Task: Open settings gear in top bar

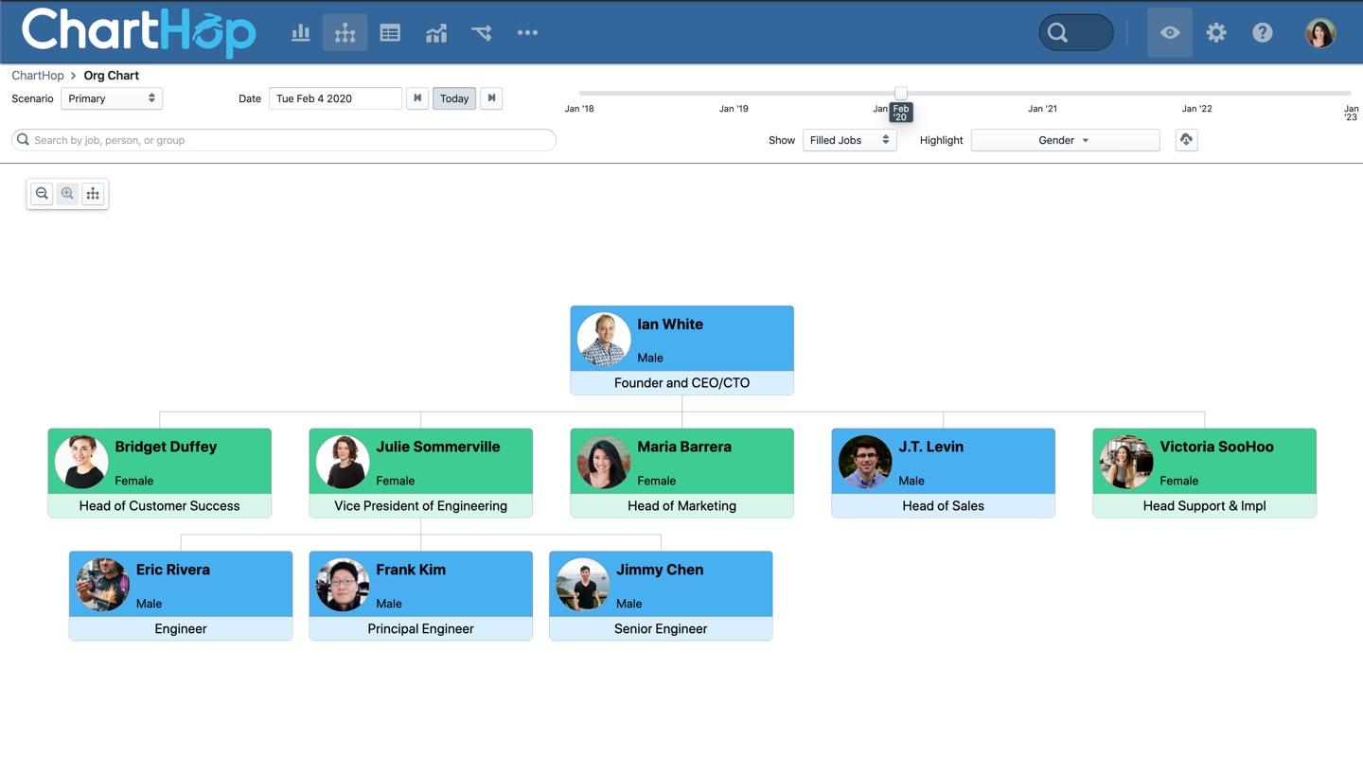Action: point(1216,33)
